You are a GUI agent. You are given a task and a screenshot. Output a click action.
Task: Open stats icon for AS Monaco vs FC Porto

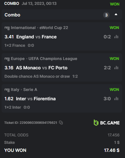click(116, 68)
